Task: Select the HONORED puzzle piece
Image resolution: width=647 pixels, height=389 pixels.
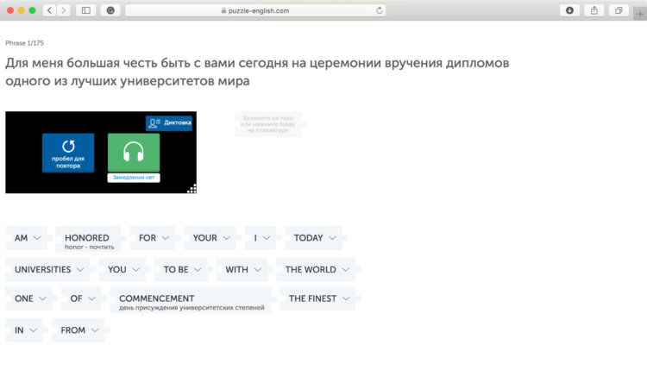Action: coord(88,239)
